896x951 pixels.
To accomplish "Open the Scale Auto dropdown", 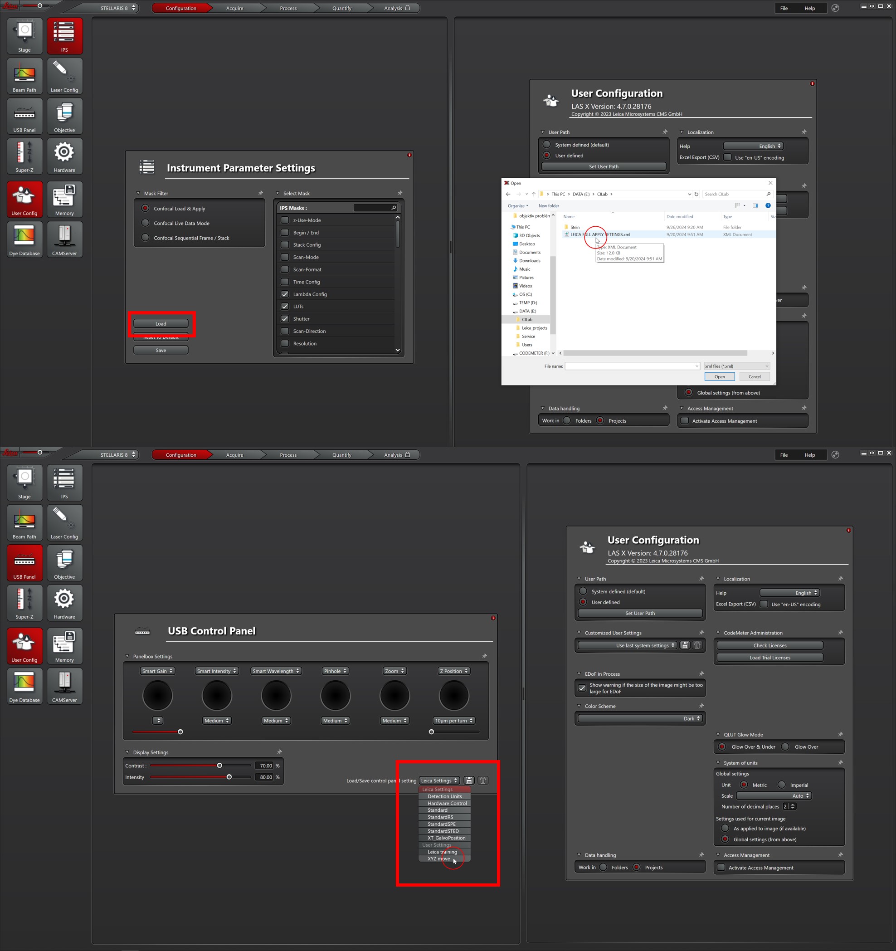I will (x=774, y=796).
